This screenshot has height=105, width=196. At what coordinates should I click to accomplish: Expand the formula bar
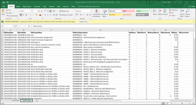click(194, 26)
